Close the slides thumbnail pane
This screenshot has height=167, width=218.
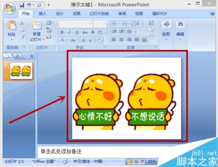(32, 56)
